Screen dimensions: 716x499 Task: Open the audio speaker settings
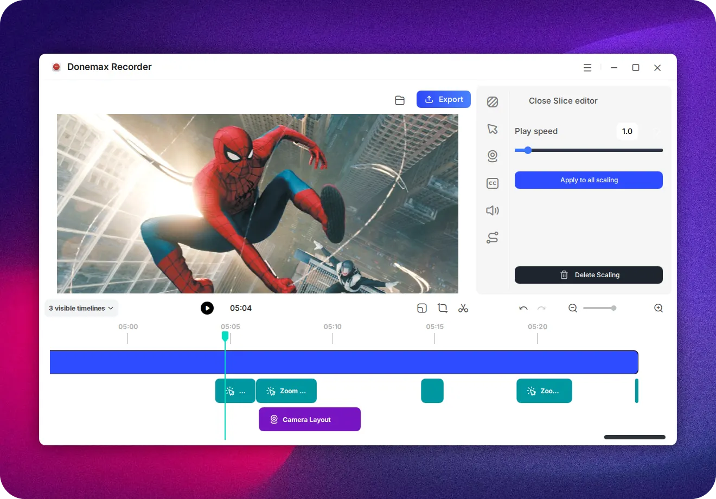pyautogui.click(x=493, y=210)
